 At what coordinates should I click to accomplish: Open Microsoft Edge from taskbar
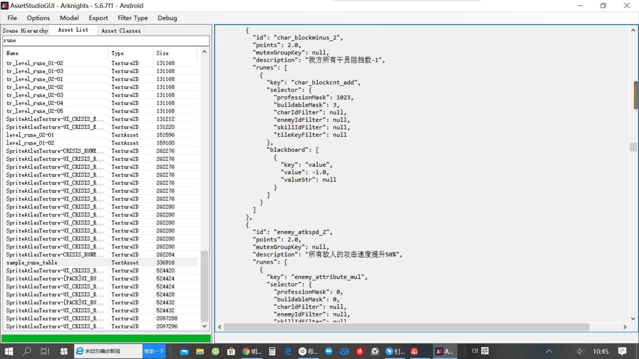[x=288, y=351]
